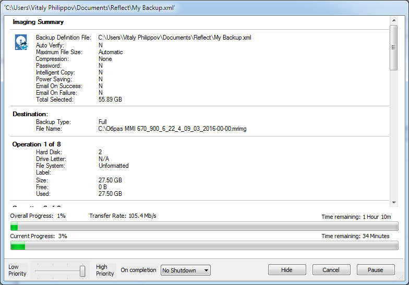Click the Imaging Summary heading
409x285 pixels.
click(x=38, y=22)
